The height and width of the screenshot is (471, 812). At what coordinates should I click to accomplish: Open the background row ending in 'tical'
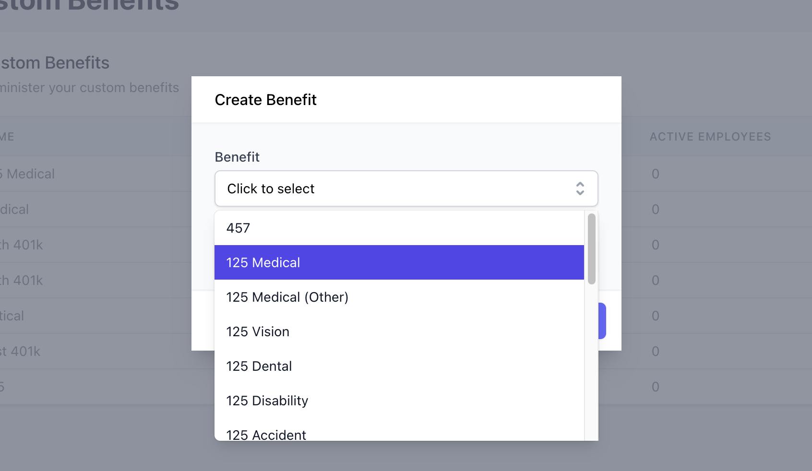coord(12,316)
